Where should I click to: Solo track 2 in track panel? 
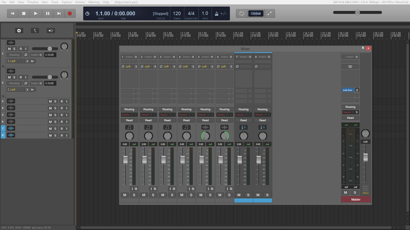pos(14,77)
